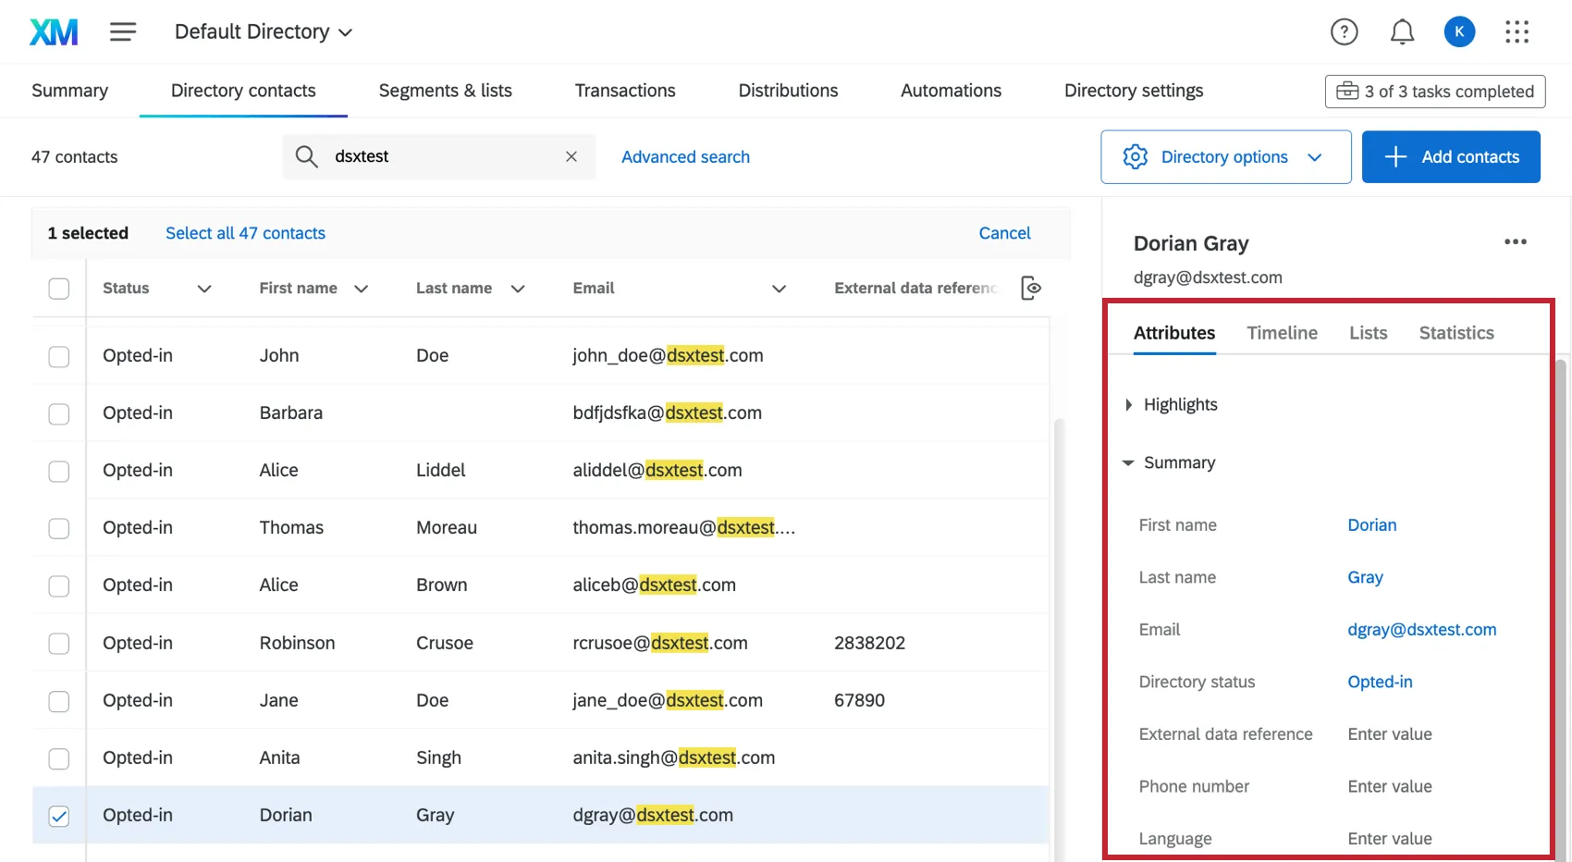Open the account avatar menu
Viewport: 1572px width, 862px height.
(x=1459, y=31)
